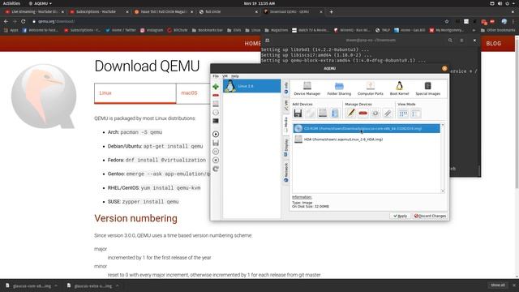Open the Magazines bookmarks folder
The image size is (519, 292).
pyautogui.click(x=277, y=30)
